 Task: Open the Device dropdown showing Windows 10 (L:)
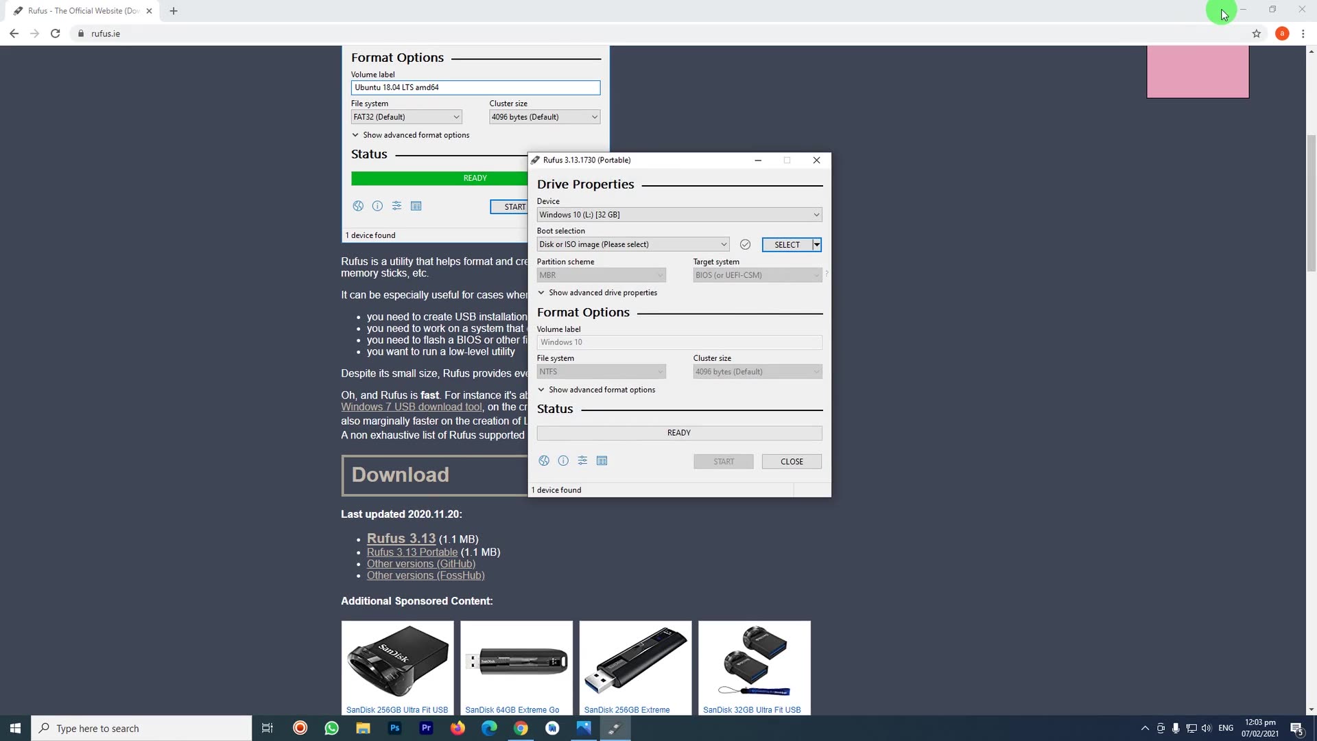pyautogui.click(x=678, y=215)
